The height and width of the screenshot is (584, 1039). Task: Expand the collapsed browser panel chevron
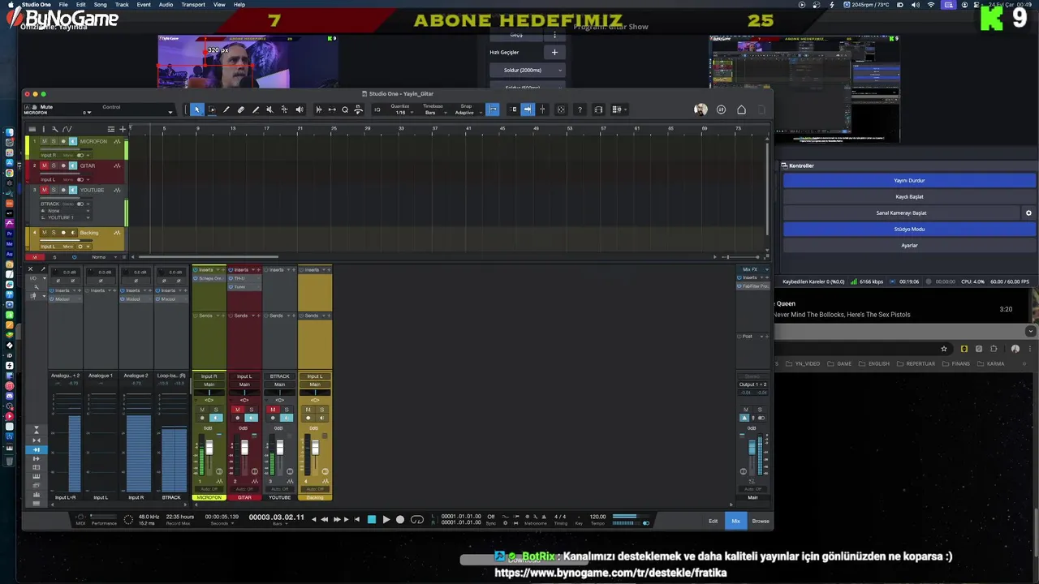point(1030,331)
